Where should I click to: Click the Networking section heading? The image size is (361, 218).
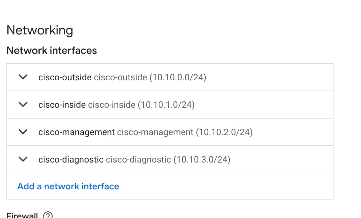(x=40, y=31)
